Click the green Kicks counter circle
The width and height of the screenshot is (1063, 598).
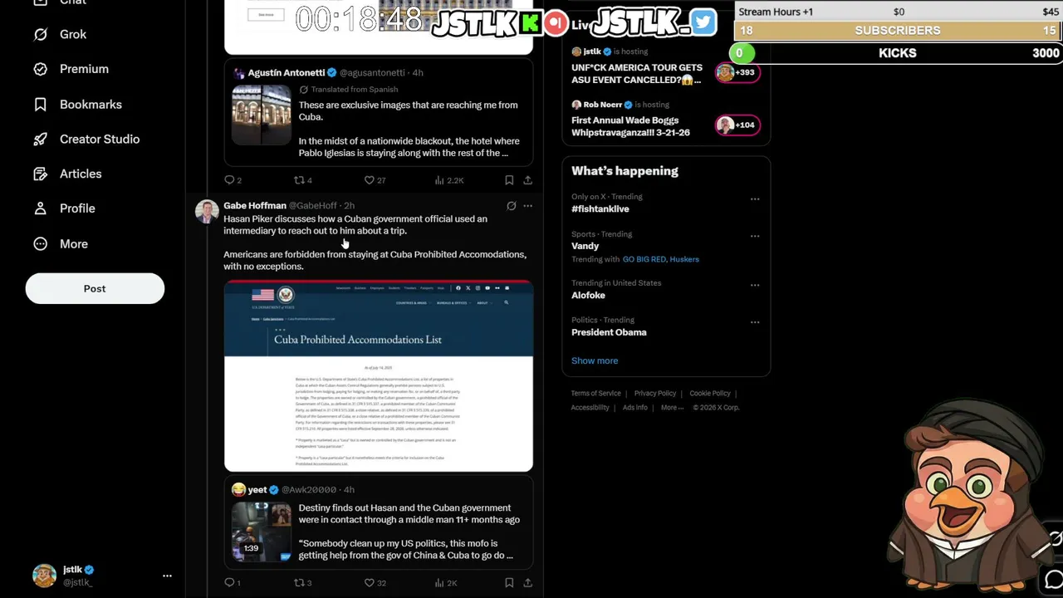tap(742, 53)
